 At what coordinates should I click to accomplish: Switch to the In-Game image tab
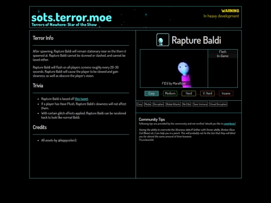pos(223,56)
